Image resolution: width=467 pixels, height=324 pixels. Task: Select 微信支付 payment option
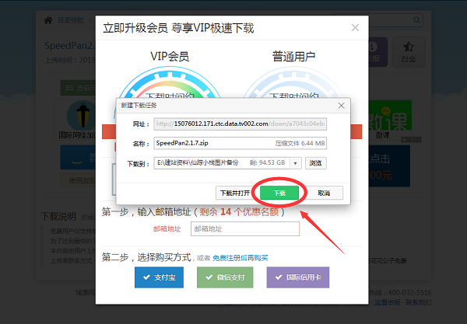click(x=225, y=277)
